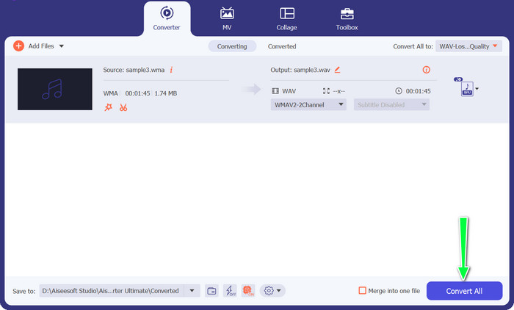
Task: View source info for sample3.wma
Action: click(x=171, y=70)
